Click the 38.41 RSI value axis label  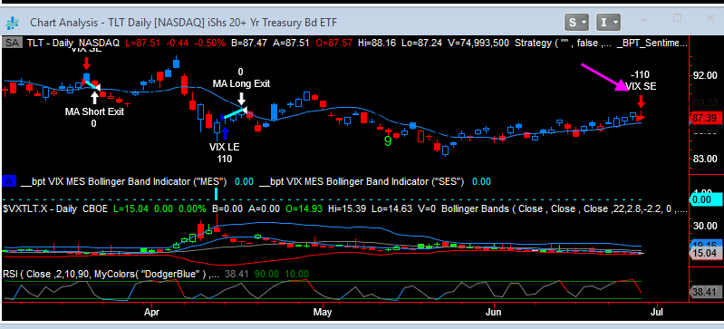pyautogui.click(x=705, y=292)
